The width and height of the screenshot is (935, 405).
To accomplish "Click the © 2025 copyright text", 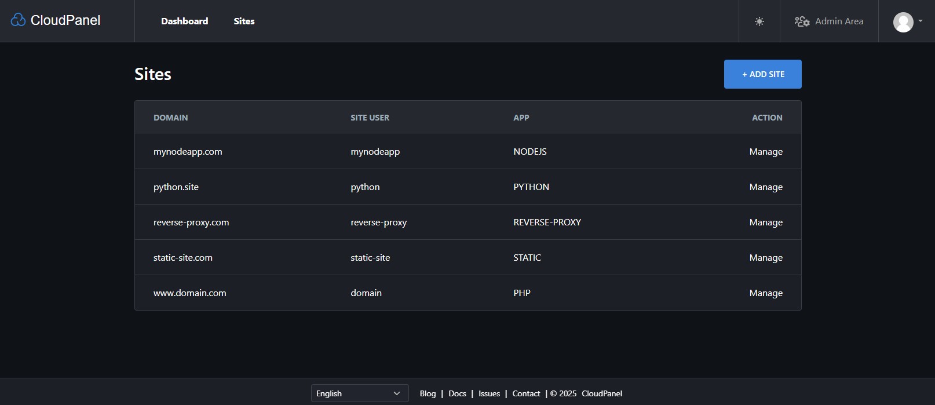I will click(x=563, y=393).
